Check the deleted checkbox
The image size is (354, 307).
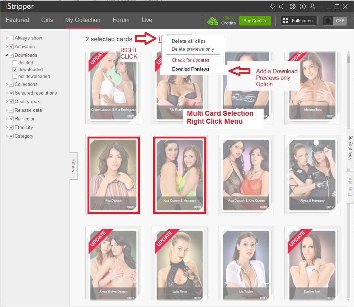[15, 63]
